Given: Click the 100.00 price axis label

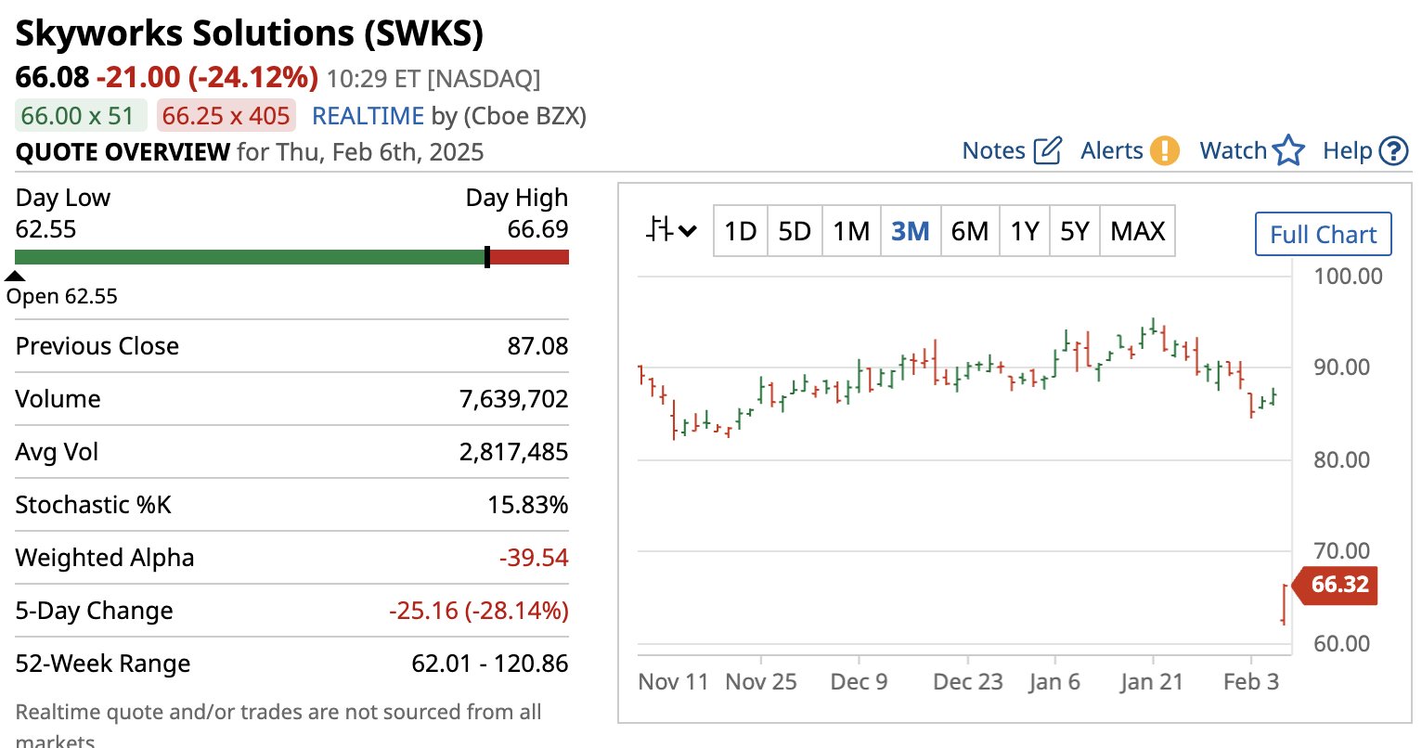Looking at the screenshot, I should [x=1348, y=276].
